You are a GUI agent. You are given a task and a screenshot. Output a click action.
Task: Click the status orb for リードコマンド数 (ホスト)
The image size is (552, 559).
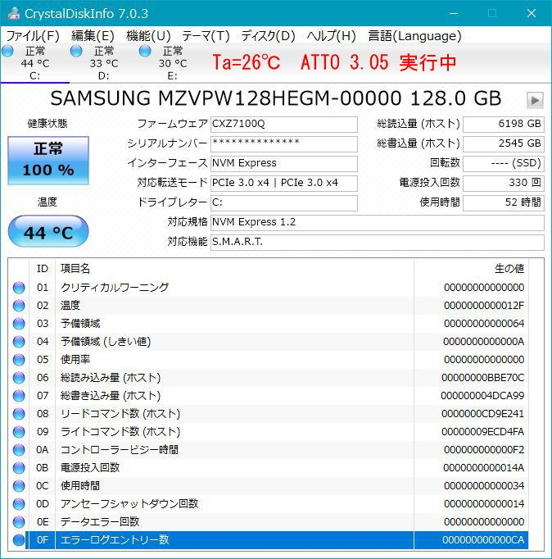click(19, 414)
